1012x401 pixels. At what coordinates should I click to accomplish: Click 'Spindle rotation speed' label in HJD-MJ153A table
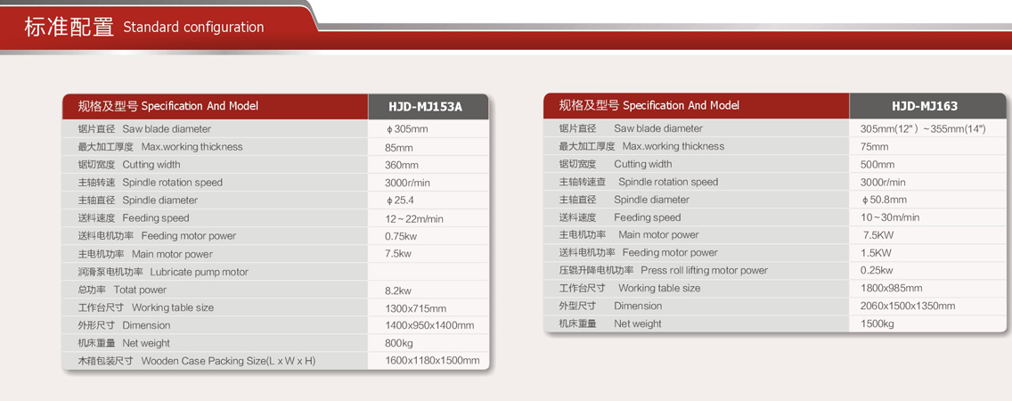(x=172, y=183)
